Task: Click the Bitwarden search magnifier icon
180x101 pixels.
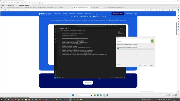Action: [96, 14]
